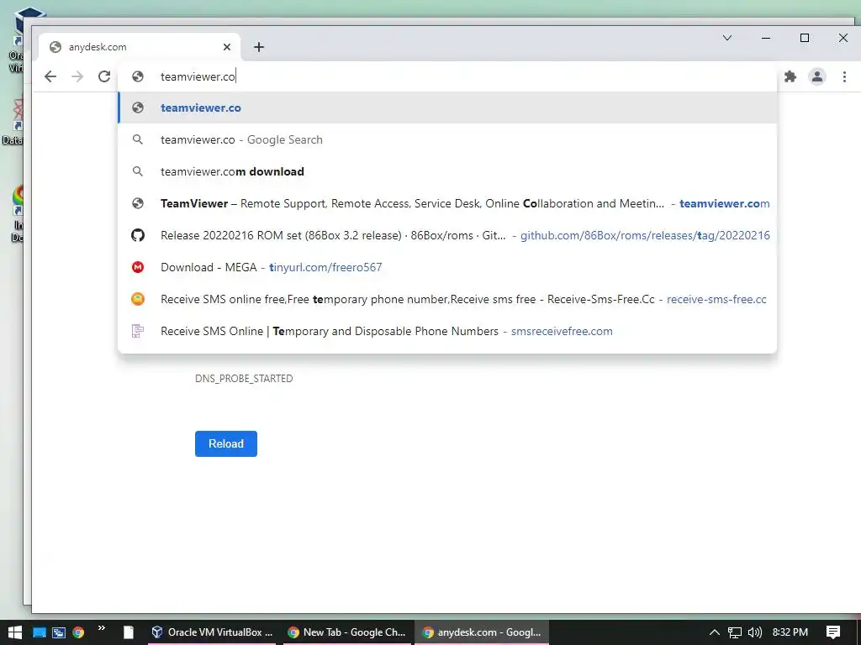Select the teamviewer.co URL suggestion
This screenshot has width=861, height=645.
point(447,108)
